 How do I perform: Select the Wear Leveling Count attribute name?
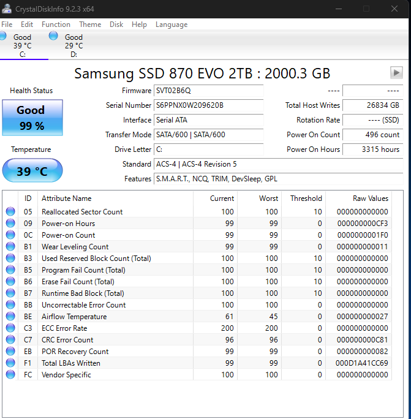click(75, 247)
